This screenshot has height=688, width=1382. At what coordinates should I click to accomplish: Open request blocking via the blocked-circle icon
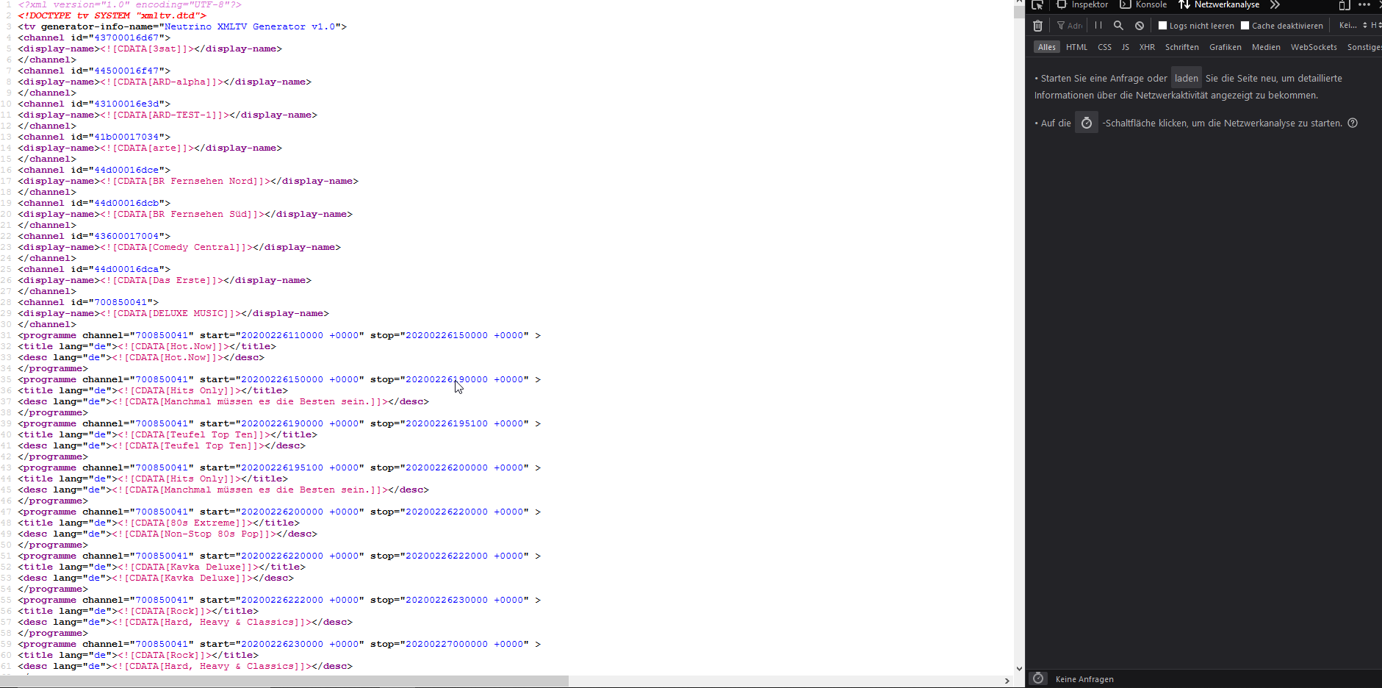pyautogui.click(x=1139, y=26)
